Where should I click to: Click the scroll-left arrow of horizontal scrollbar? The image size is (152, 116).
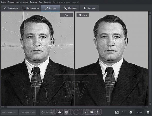coord(2,107)
